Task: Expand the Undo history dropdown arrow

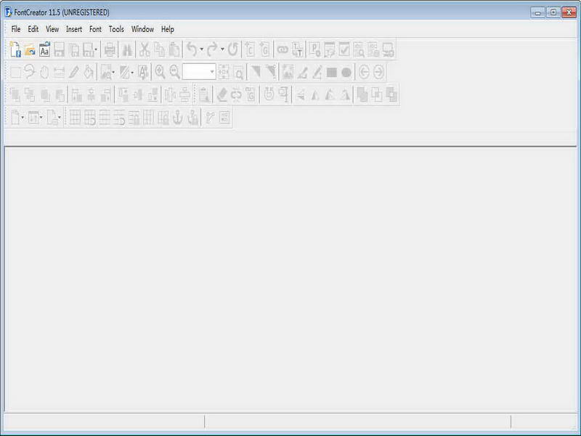Action: pyautogui.click(x=202, y=49)
